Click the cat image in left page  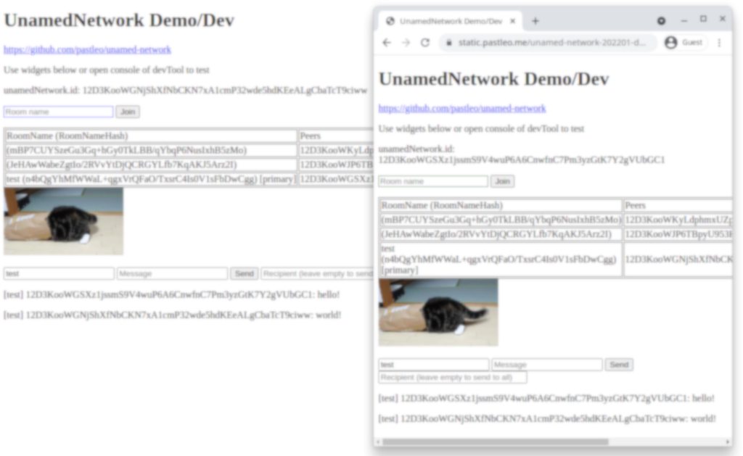tap(64, 221)
